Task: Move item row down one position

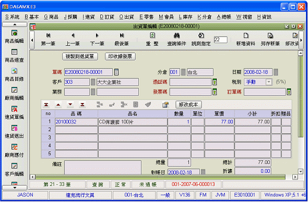Action: click(70, 105)
